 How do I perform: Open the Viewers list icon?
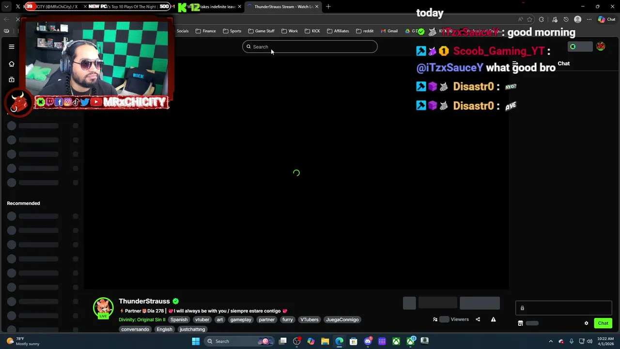click(x=435, y=319)
